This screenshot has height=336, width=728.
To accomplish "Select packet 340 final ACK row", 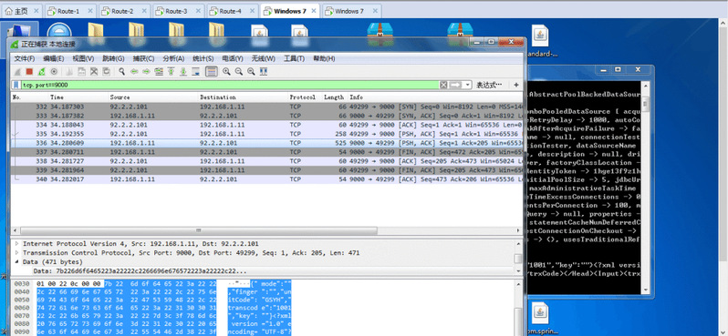I will pyautogui.click(x=267, y=178).
